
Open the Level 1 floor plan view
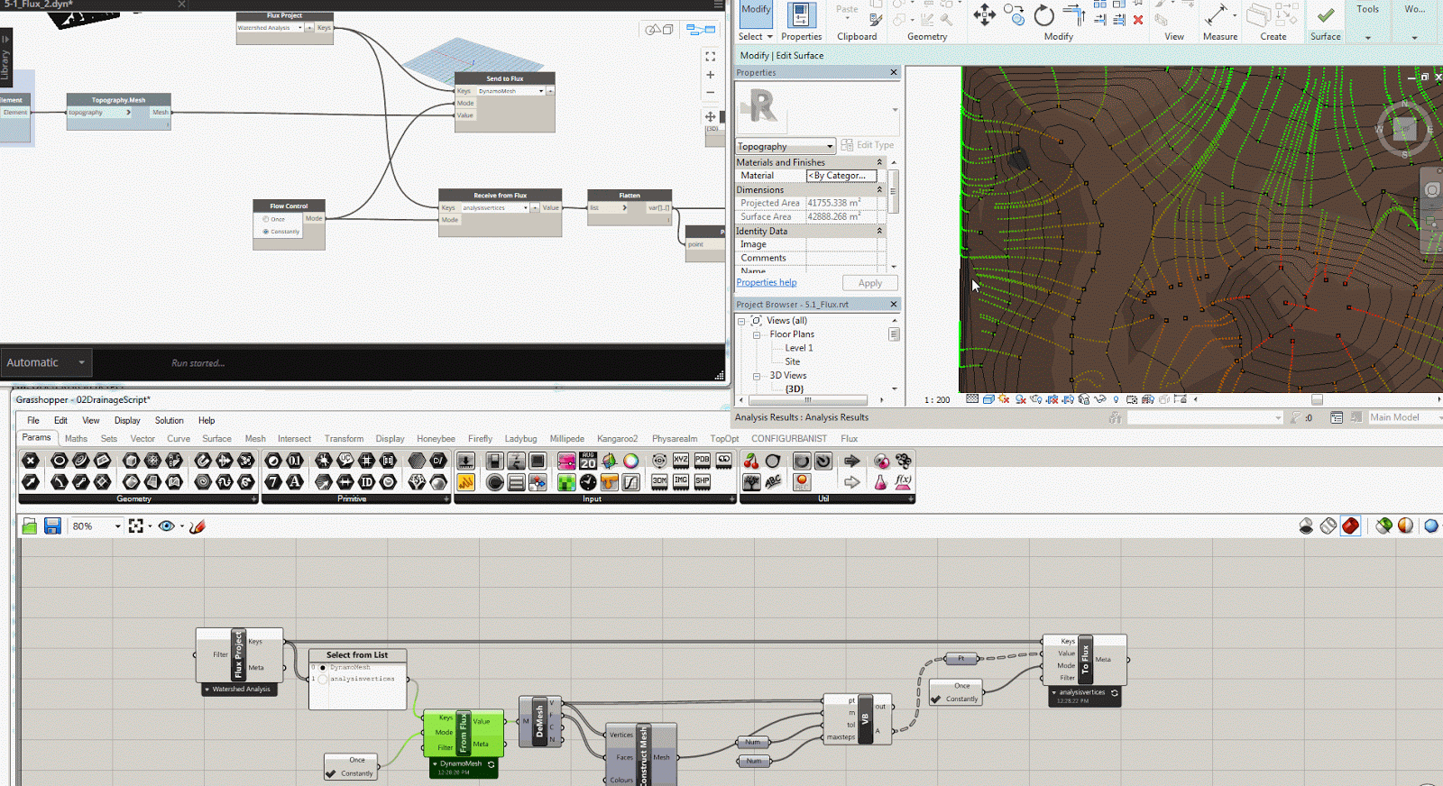[798, 348]
